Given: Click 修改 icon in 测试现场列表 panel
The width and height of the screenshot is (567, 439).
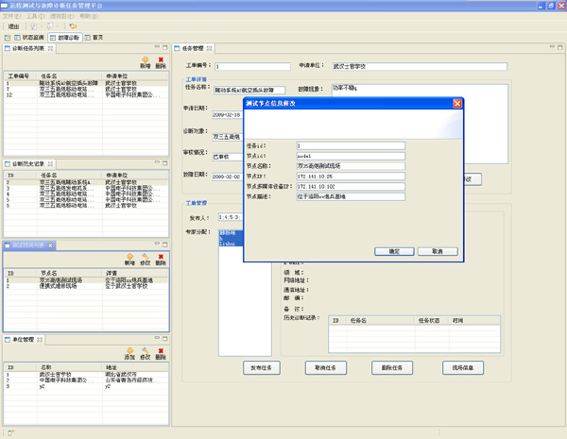Looking at the screenshot, I should pos(145,257).
